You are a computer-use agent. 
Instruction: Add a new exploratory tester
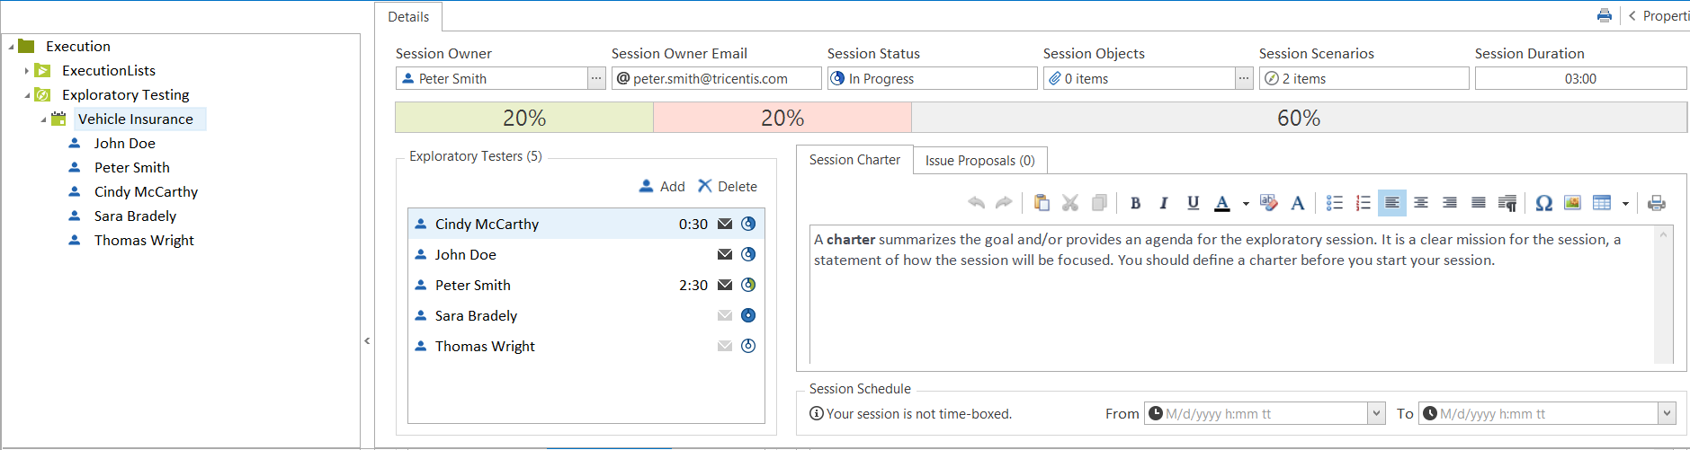tap(662, 187)
